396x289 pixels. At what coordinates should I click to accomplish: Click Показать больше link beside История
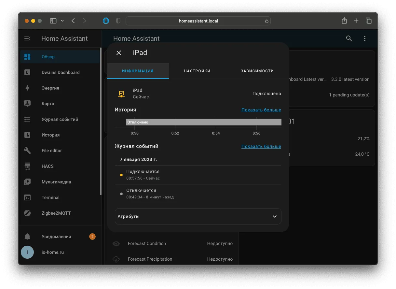261,110
